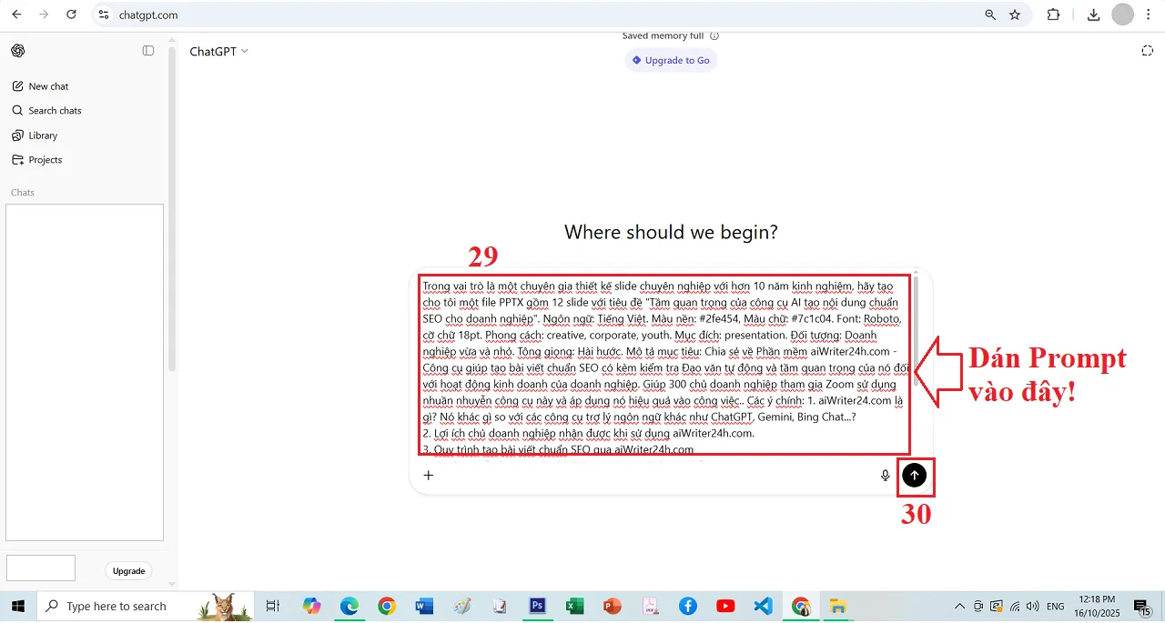Screen dimensions: 1165x623
Task: Click the ChatGPT logo icon
Action: [x=18, y=51]
